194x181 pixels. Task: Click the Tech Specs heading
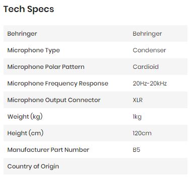tap(29, 9)
